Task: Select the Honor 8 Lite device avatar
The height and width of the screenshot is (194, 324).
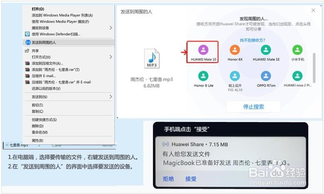Action: [x=203, y=76]
